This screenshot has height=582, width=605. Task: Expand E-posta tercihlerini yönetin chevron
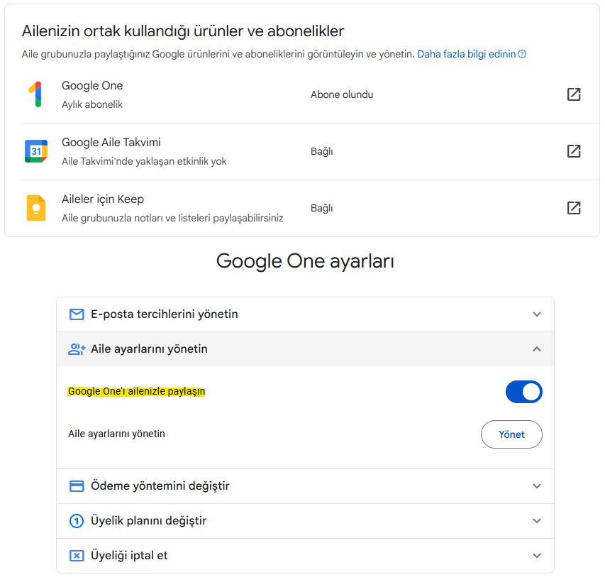537,314
